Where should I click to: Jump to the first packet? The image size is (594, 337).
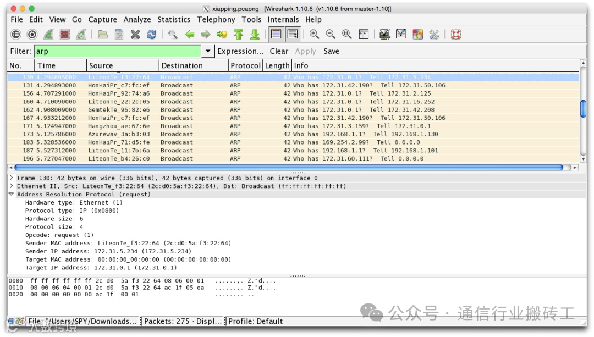coord(238,35)
